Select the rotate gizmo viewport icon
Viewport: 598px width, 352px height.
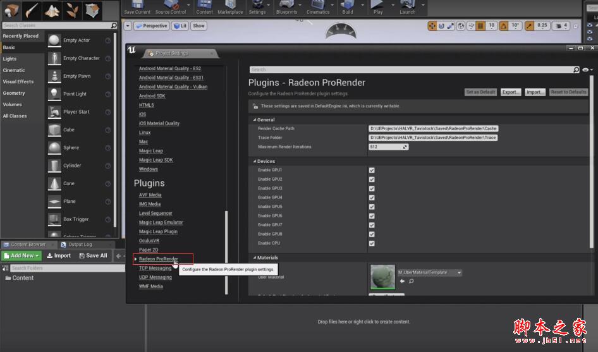[441, 25]
